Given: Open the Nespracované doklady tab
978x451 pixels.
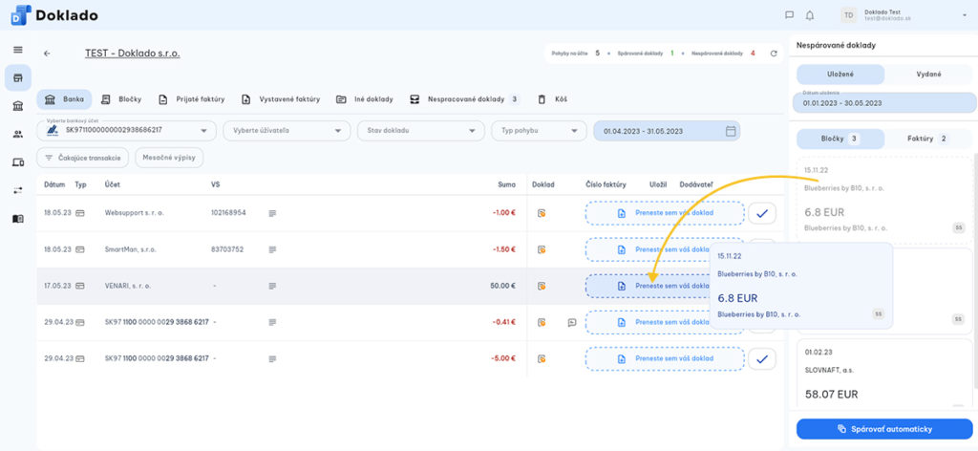Looking at the screenshot, I should 465,99.
